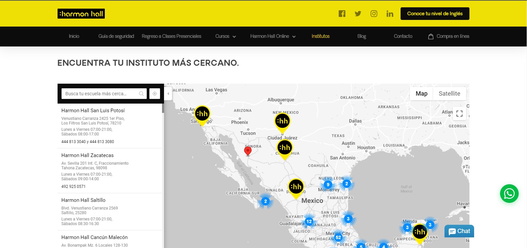Image resolution: width=527 pixels, height=248 pixels.
Task: Open the 3 cluster at Cancún
Action: pos(430,225)
